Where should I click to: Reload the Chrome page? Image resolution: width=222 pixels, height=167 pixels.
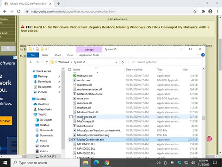coord(18,11)
